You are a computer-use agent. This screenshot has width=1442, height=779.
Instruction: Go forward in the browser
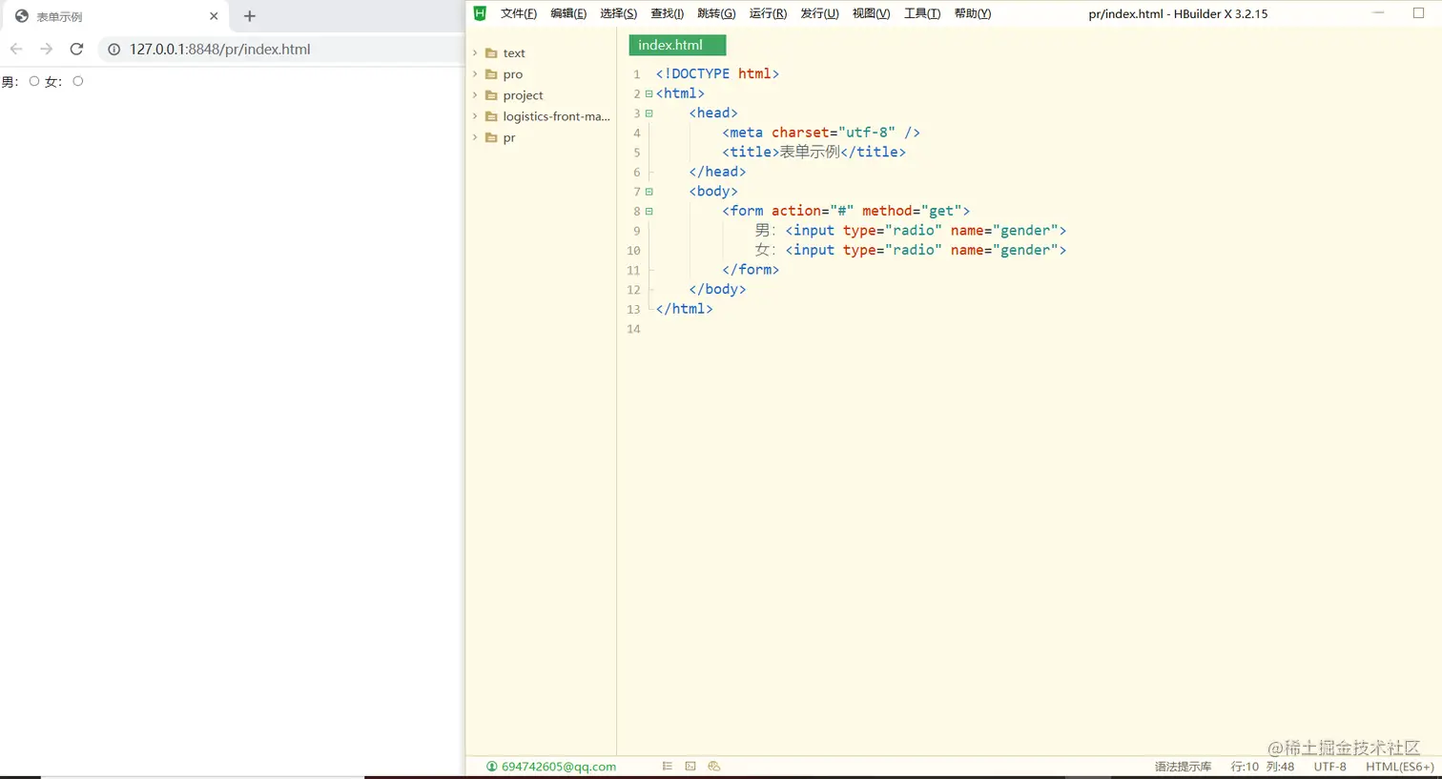click(x=46, y=49)
